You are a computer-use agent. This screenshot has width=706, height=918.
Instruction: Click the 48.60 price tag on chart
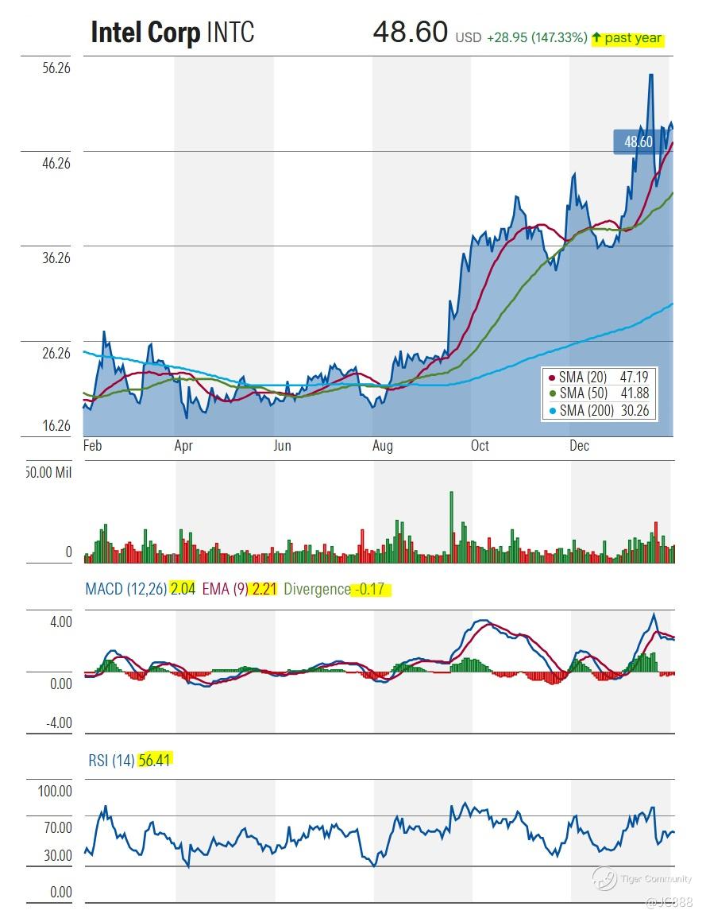(638, 141)
